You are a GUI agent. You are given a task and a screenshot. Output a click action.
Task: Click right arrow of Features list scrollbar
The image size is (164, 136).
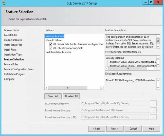coord(102,88)
